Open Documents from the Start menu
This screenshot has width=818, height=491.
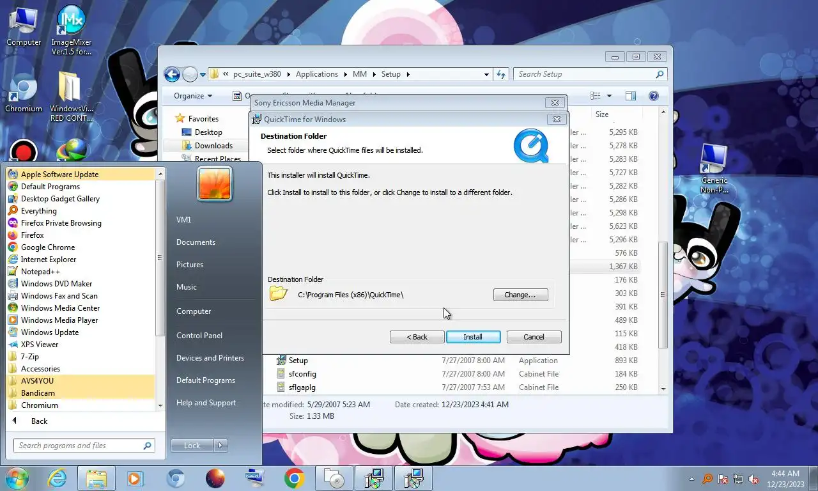(x=196, y=242)
